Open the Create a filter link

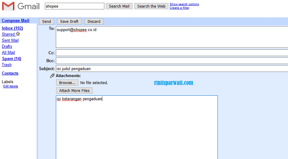(x=179, y=8)
